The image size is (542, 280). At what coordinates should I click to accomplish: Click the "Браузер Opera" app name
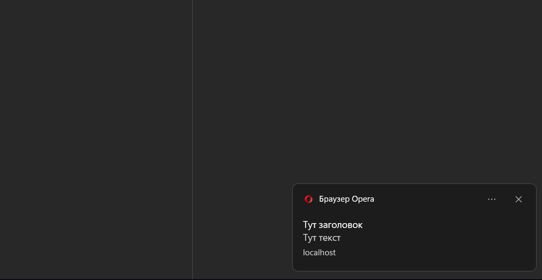pos(346,199)
